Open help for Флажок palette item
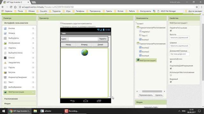The image size is (204, 114). [33, 33]
